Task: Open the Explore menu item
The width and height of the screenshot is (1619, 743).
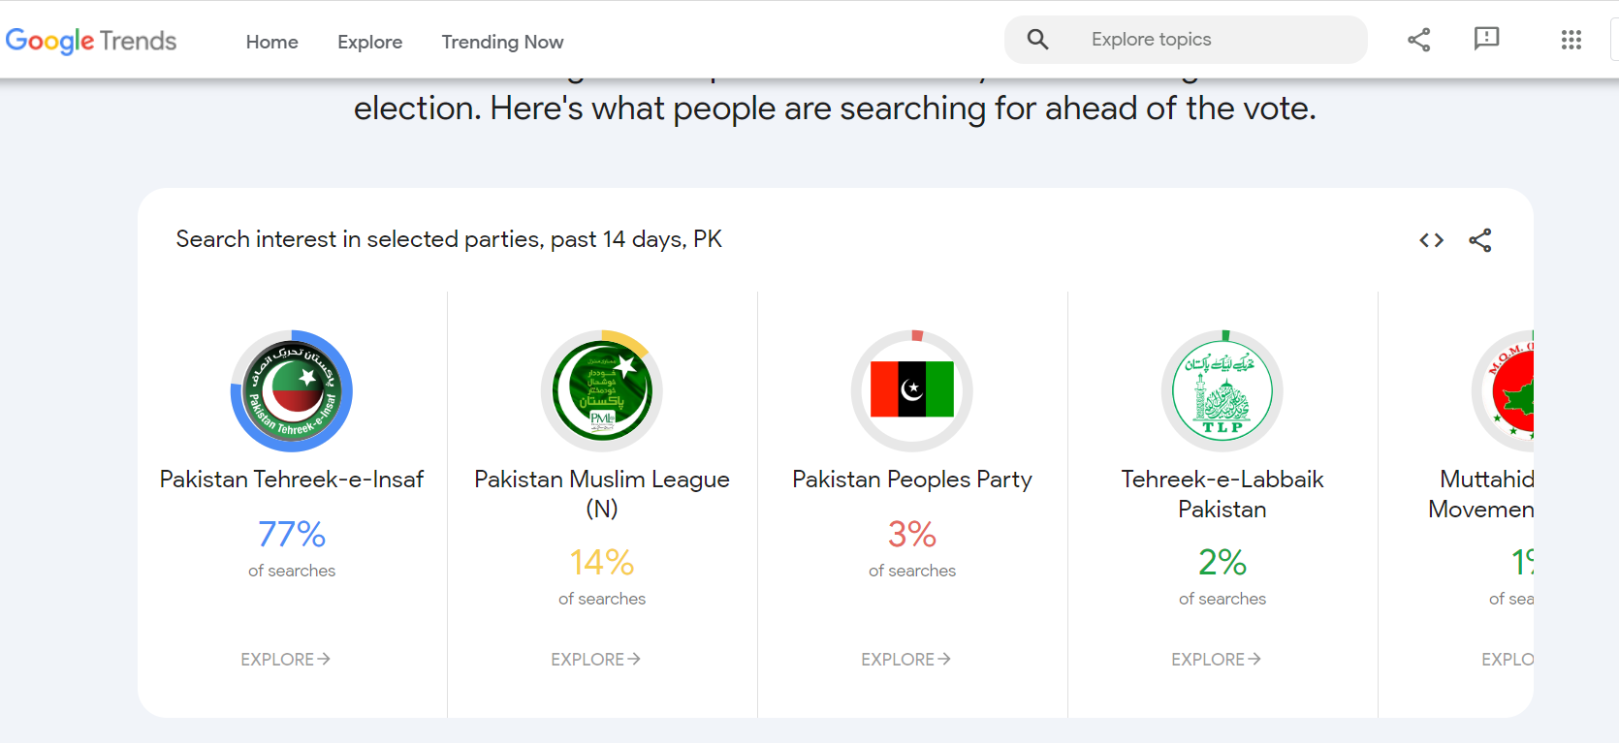Action: click(x=369, y=42)
